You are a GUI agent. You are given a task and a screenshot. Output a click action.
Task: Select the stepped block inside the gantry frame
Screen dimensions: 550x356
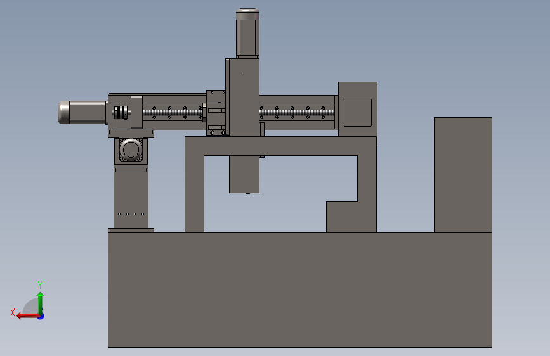pos(342,217)
